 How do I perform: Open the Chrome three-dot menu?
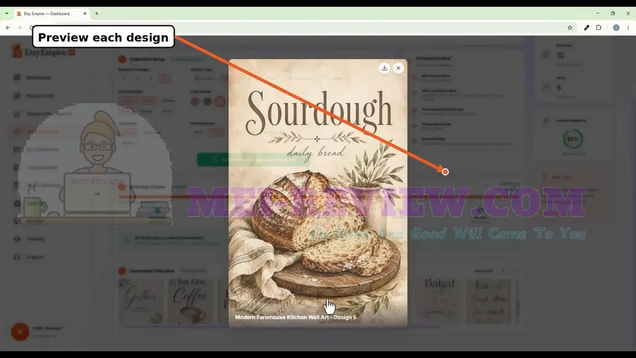629,27
